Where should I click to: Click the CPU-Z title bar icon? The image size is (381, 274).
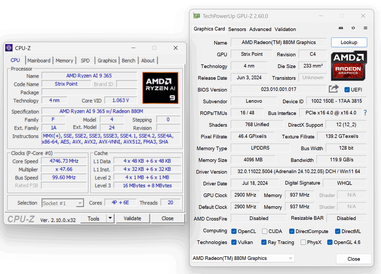coord(9,48)
